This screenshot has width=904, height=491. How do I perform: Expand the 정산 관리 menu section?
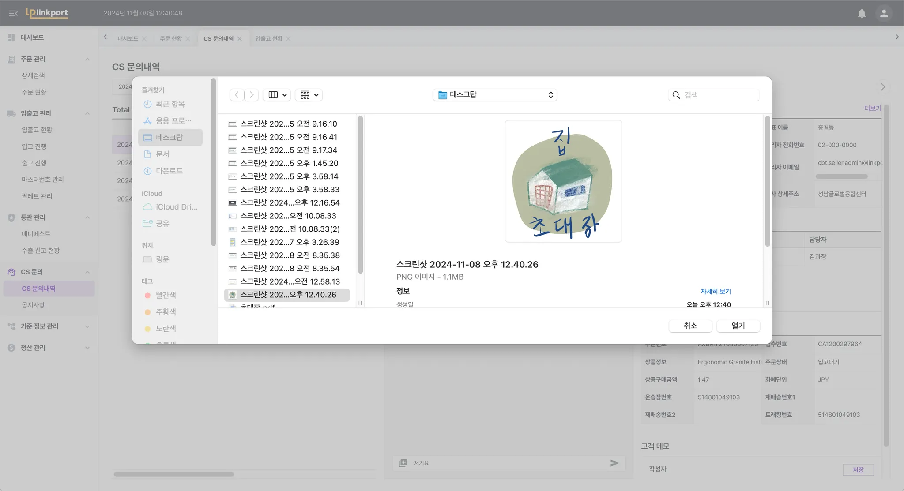87,348
